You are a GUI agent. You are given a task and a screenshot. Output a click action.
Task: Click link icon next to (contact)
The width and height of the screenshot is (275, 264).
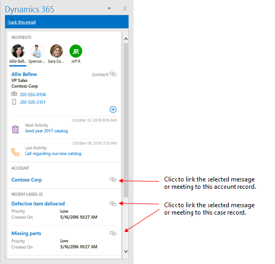(113, 74)
